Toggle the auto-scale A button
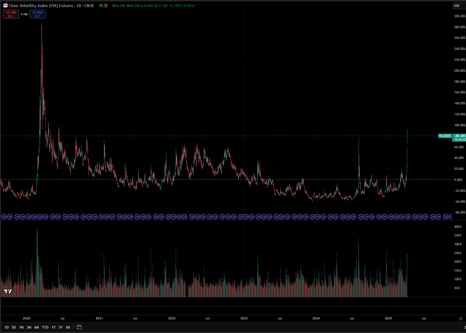 click(x=461, y=318)
